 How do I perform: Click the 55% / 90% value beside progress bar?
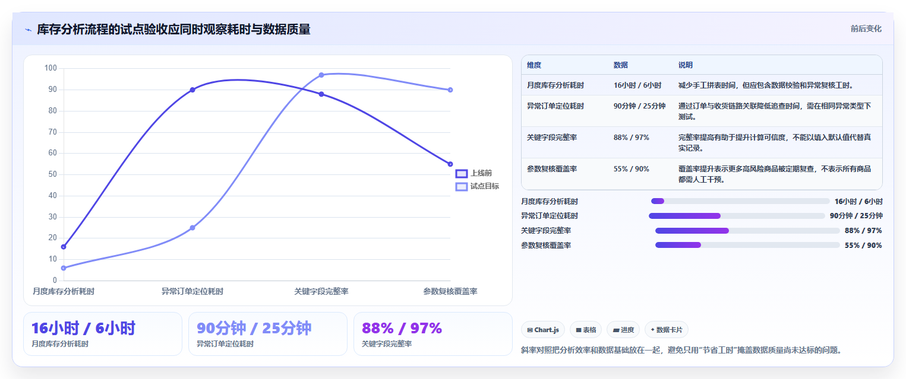pos(863,245)
